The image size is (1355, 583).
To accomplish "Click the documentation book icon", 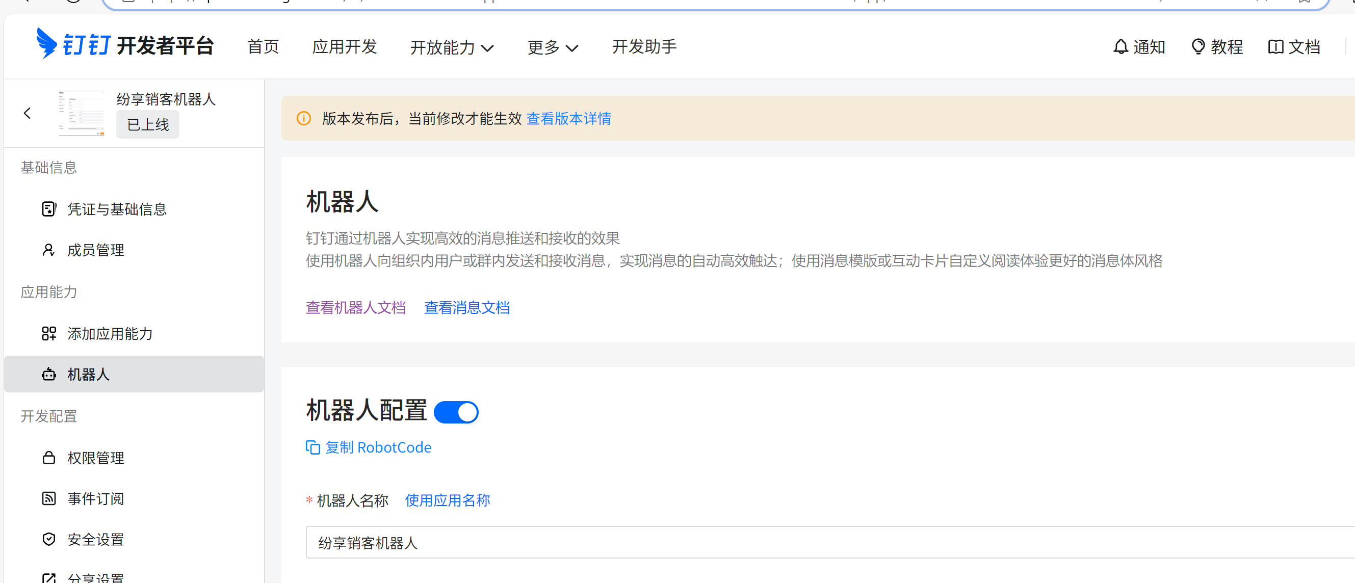I will click(1275, 47).
